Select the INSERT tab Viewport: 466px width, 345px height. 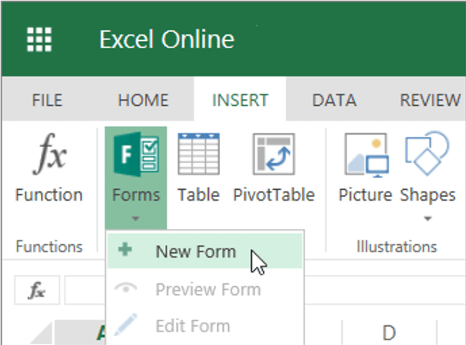pyautogui.click(x=240, y=100)
